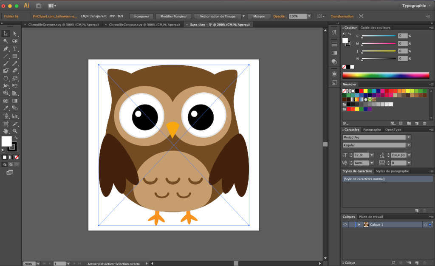Open the Typographie workspace menu
The width and height of the screenshot is (435, 266).
point(415,6)
